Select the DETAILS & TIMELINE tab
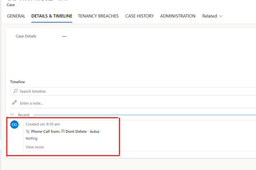 click(52, 16)
